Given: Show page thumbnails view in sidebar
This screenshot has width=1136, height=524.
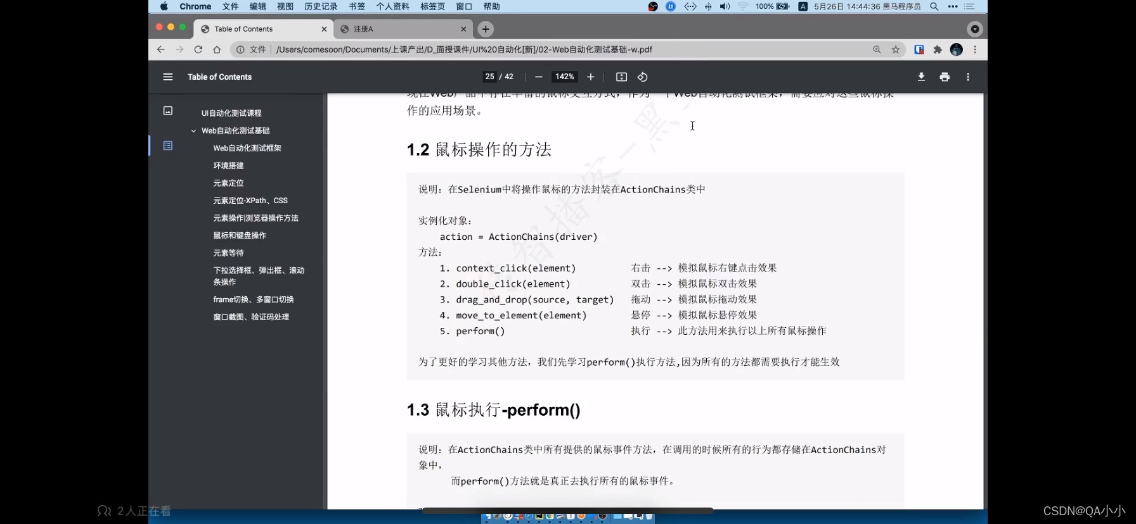Looking at the screenshot, I should pyautogui.click(x=168, y=111).
